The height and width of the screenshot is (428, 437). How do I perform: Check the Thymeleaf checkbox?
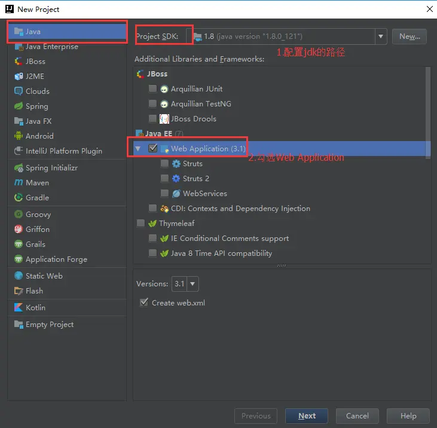click(x=140, y=223)
